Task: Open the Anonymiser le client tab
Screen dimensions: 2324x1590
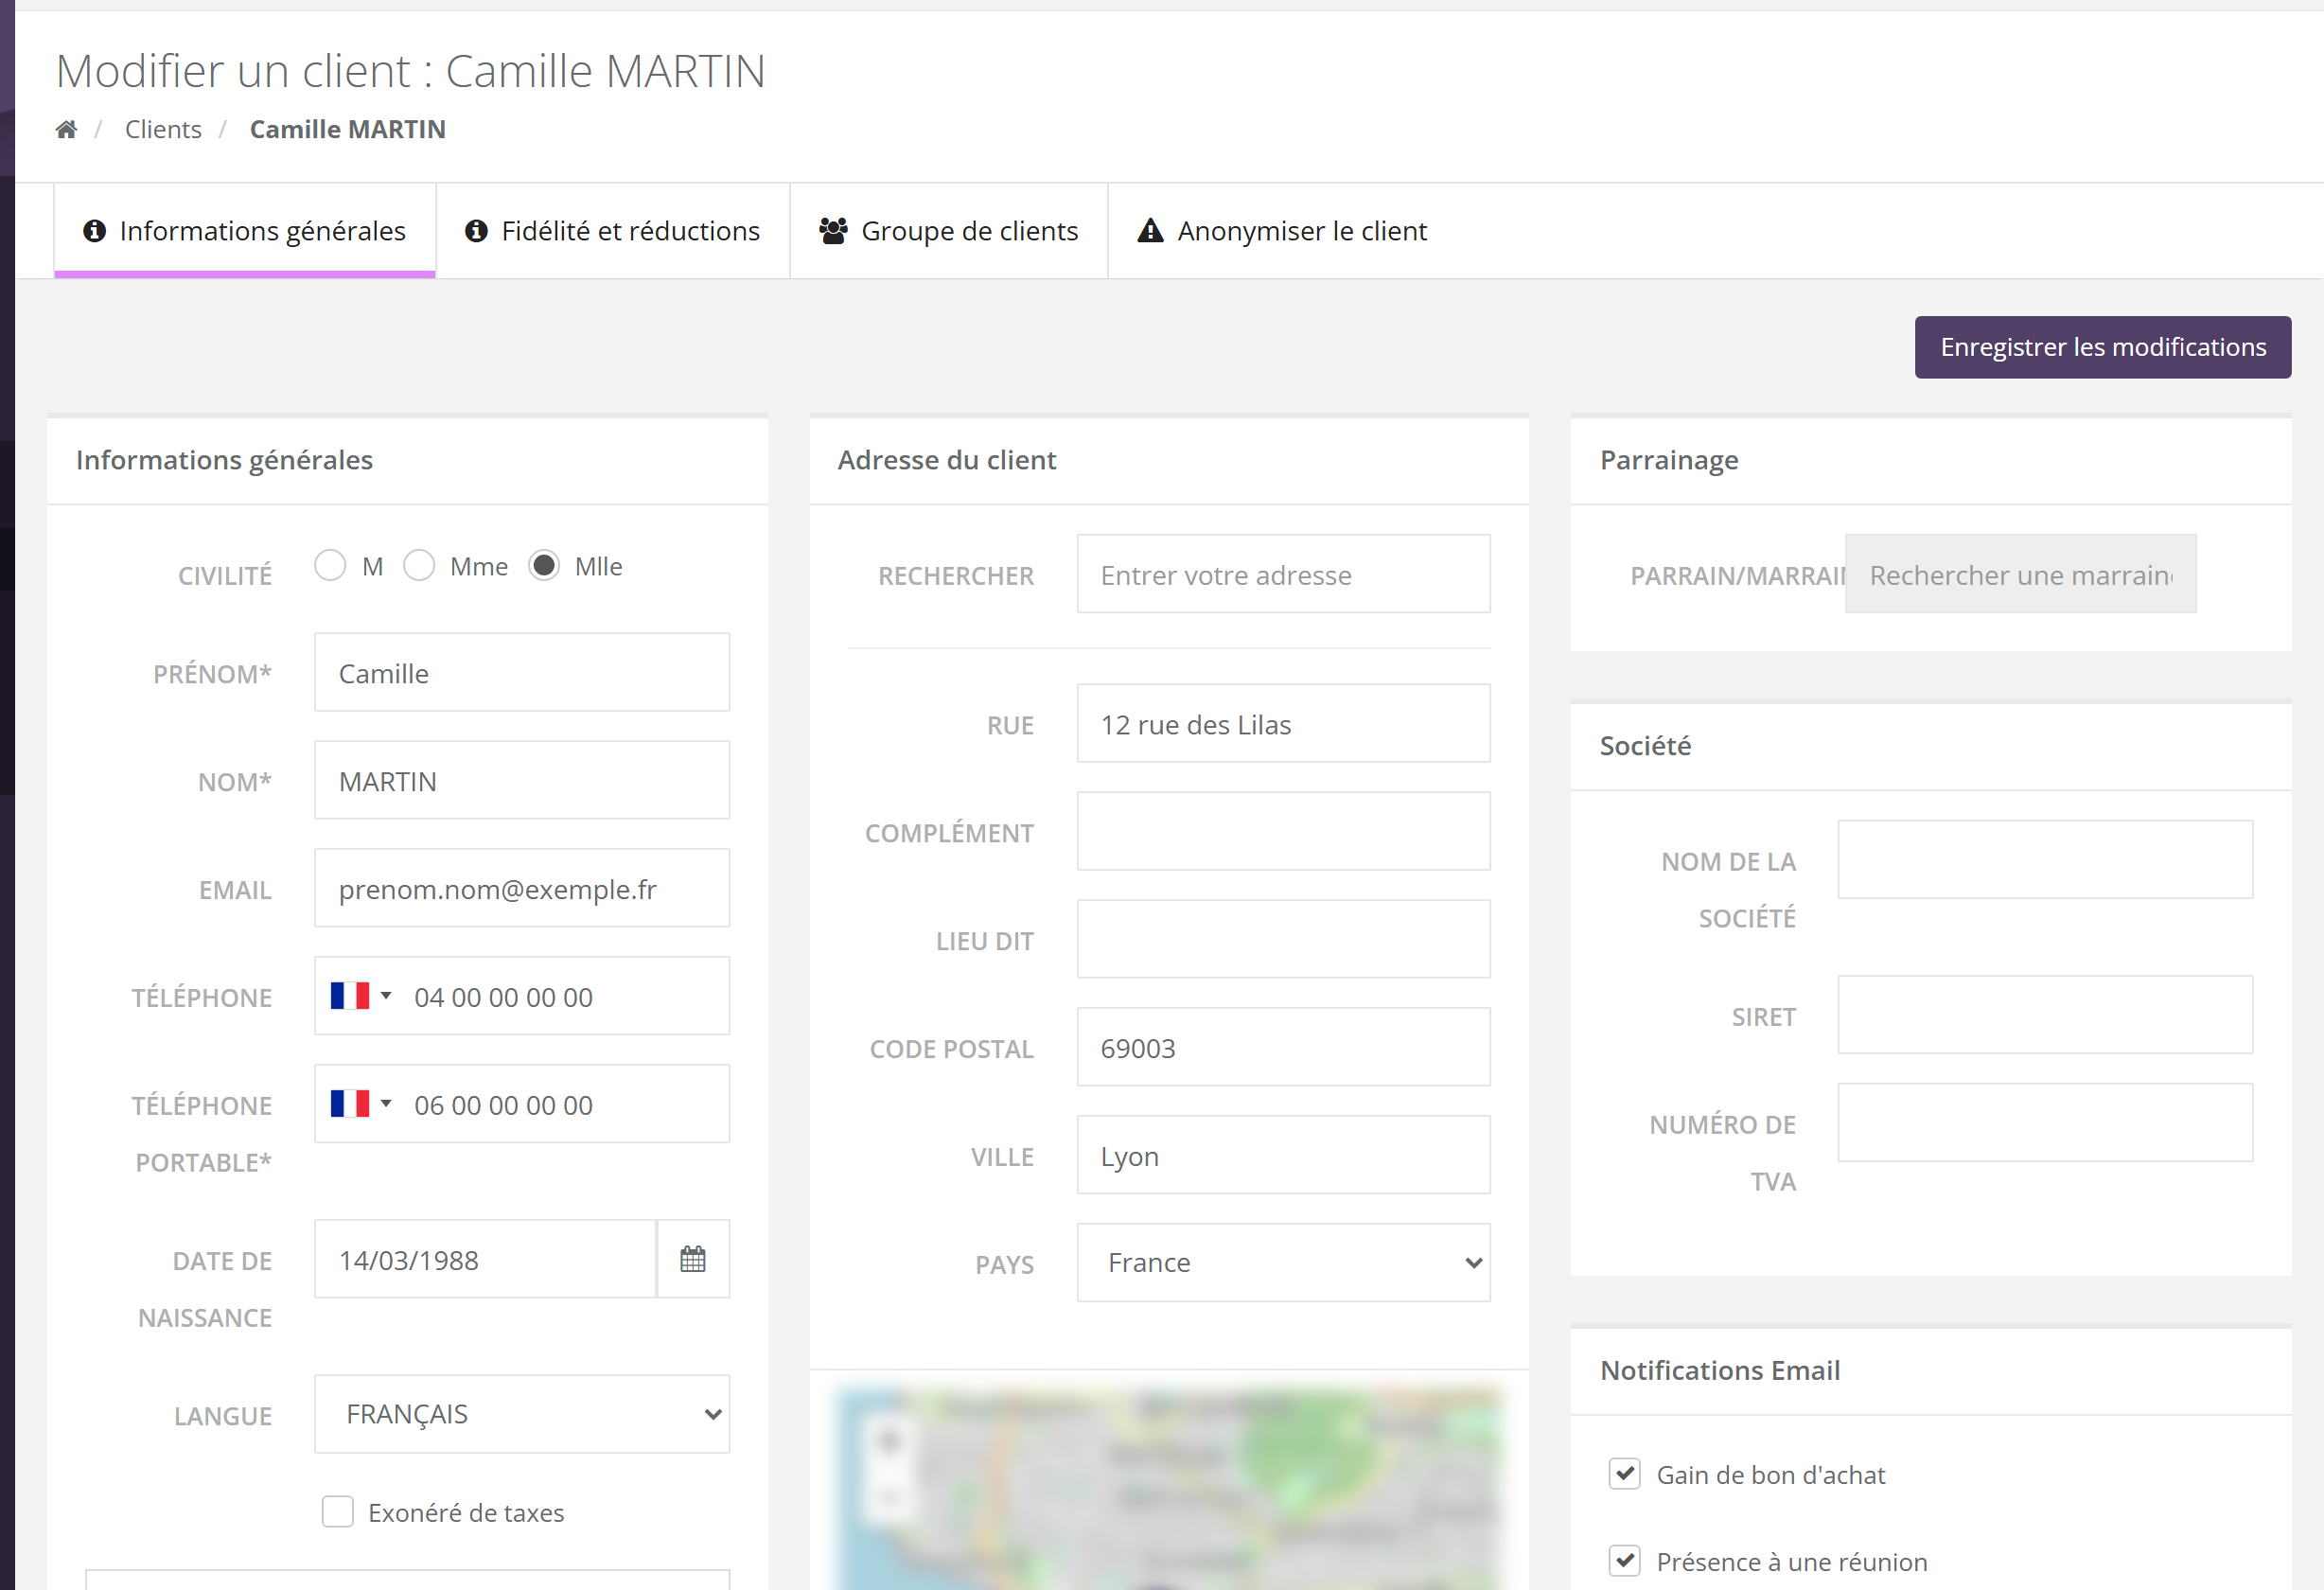Action: coord(1283,231)
